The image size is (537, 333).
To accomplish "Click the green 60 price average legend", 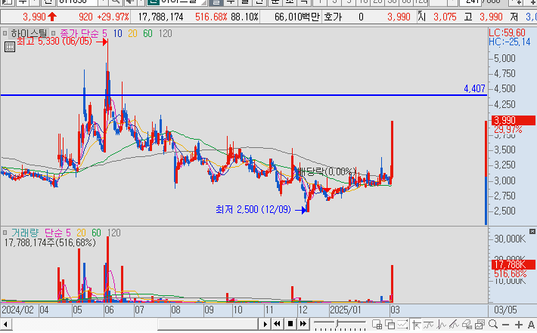I will click(x=147, y=33).
